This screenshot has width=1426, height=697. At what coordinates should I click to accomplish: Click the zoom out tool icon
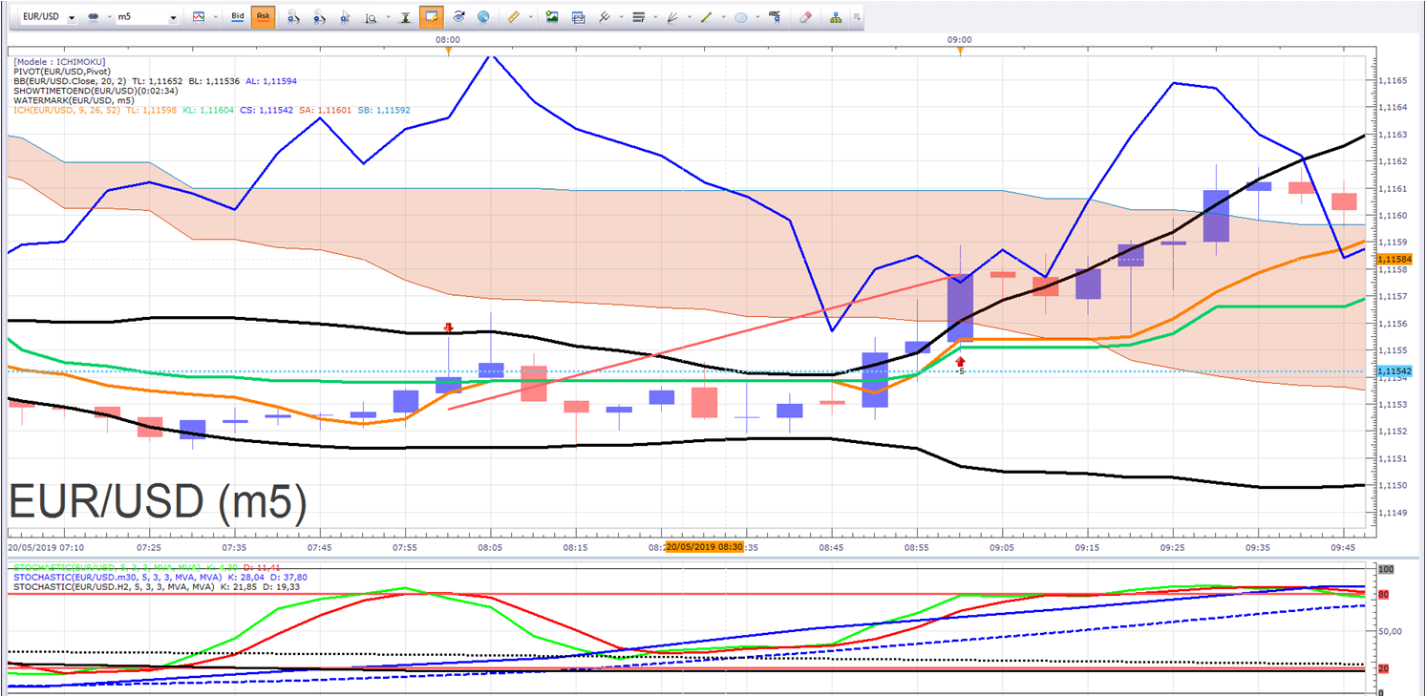[319, 17]
